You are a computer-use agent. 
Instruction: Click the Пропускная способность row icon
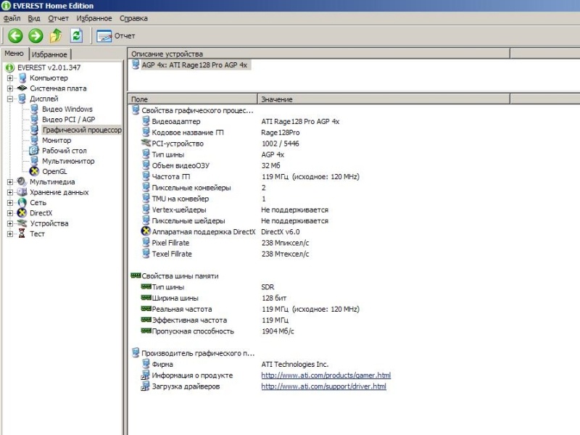[146, 331]
